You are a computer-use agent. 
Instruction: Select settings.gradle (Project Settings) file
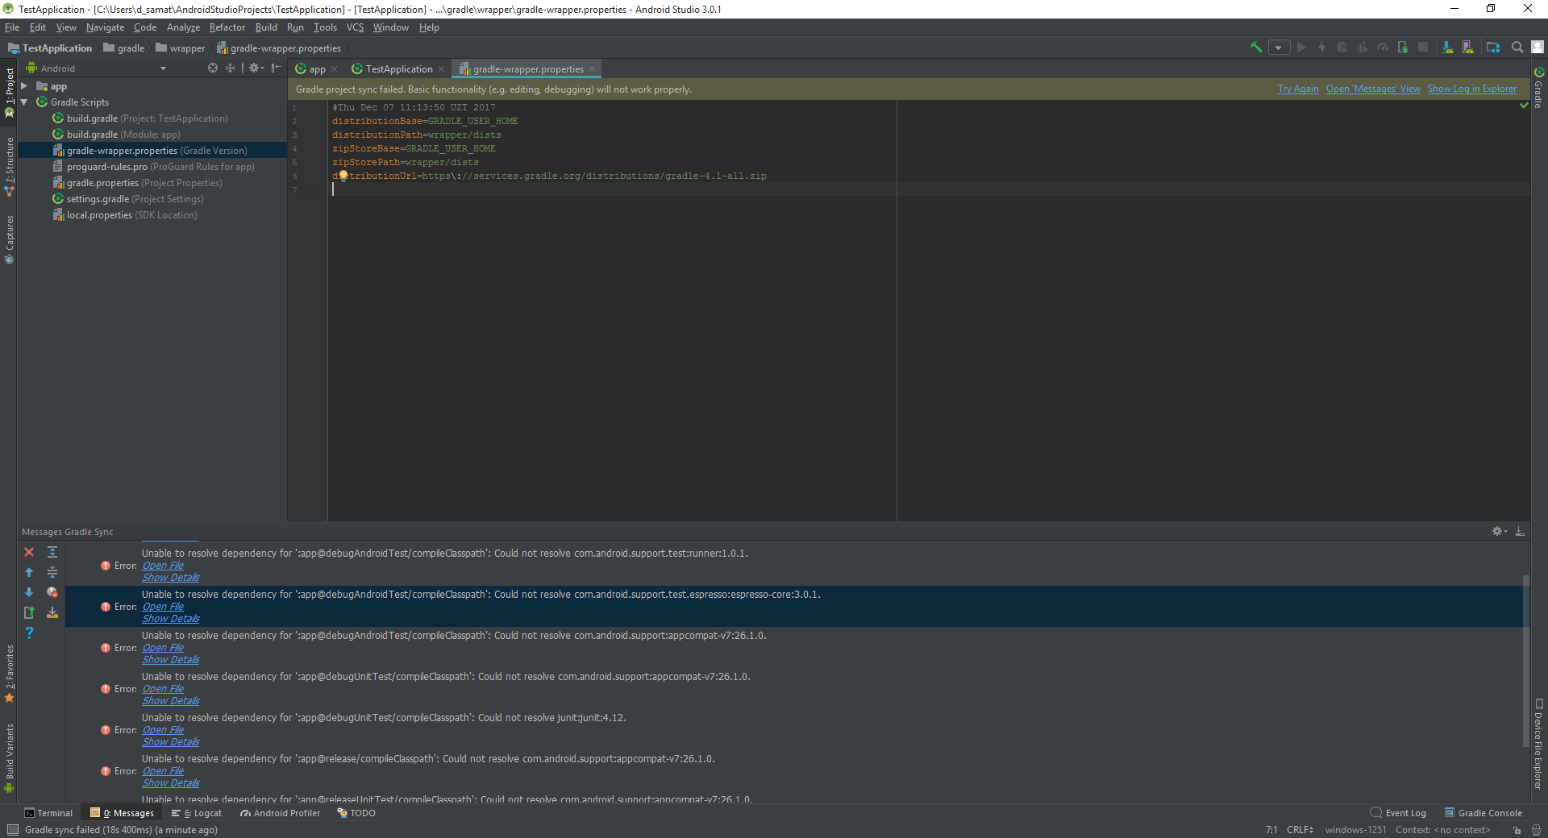[127, 199]
